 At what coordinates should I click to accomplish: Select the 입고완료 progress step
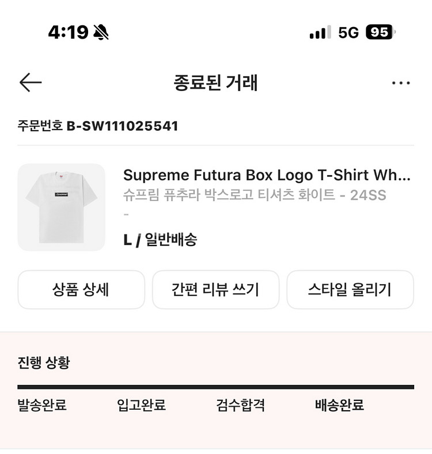coord(141,405)
